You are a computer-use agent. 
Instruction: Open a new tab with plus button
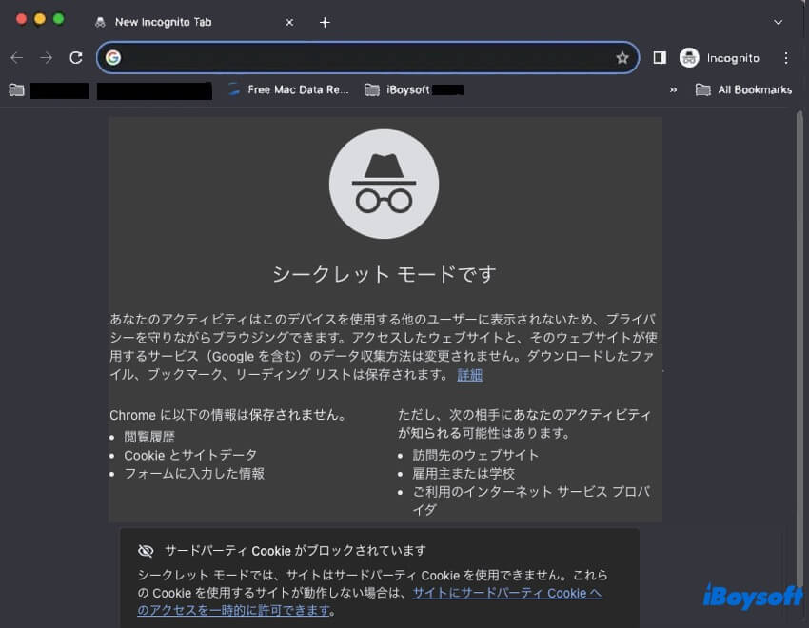325,22
